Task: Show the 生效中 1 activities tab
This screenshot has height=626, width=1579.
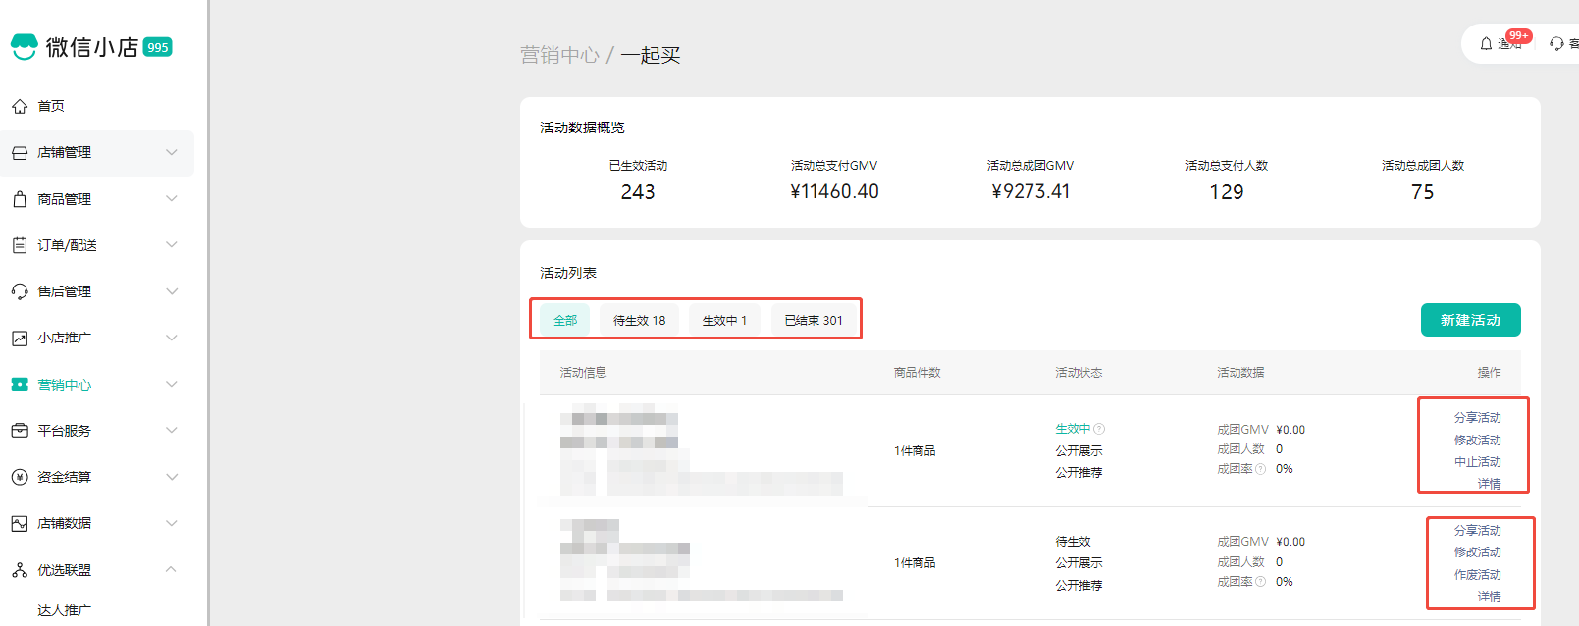Action: [724, 321]
